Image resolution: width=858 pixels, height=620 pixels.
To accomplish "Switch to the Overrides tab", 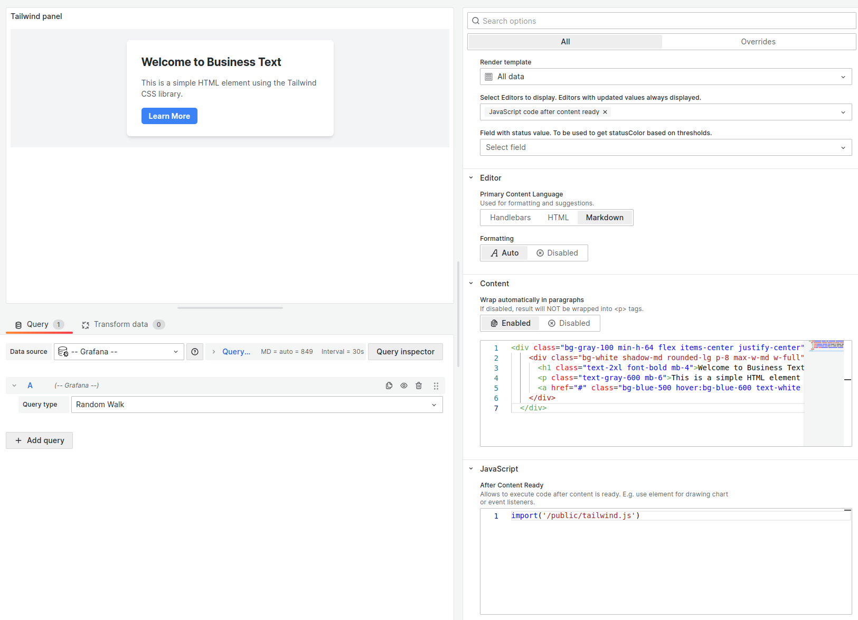I will 759,41.
